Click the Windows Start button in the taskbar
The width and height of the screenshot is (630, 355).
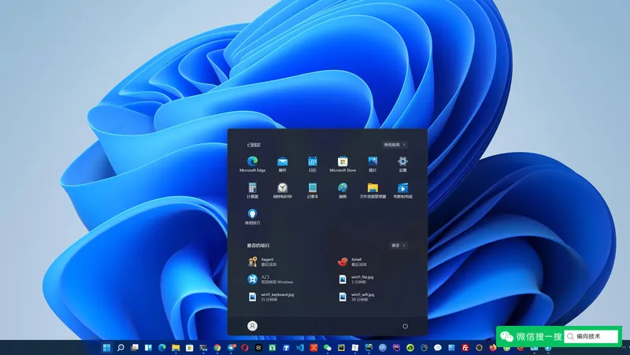pyautogui.click(x=106, y=348)
